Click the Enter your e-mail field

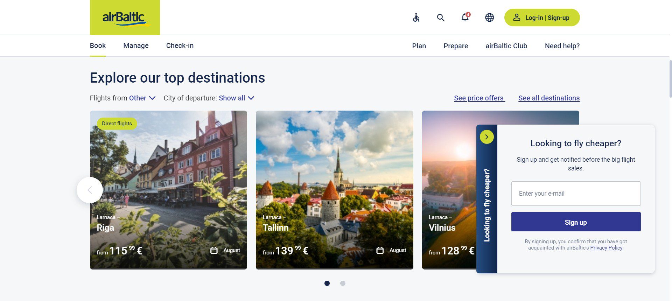pos(576,194)
